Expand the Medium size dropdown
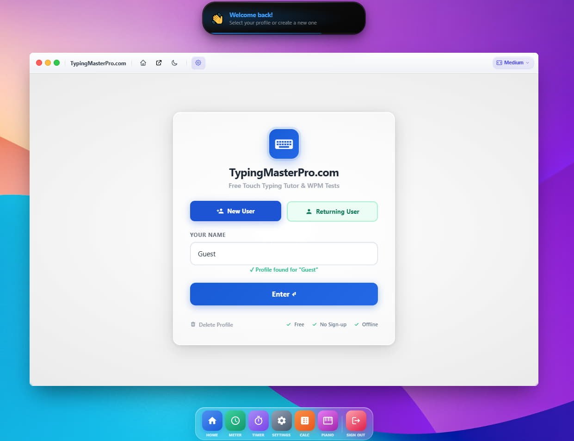The width and height of the screenshot is (574, 441). (x=513, y=63)
